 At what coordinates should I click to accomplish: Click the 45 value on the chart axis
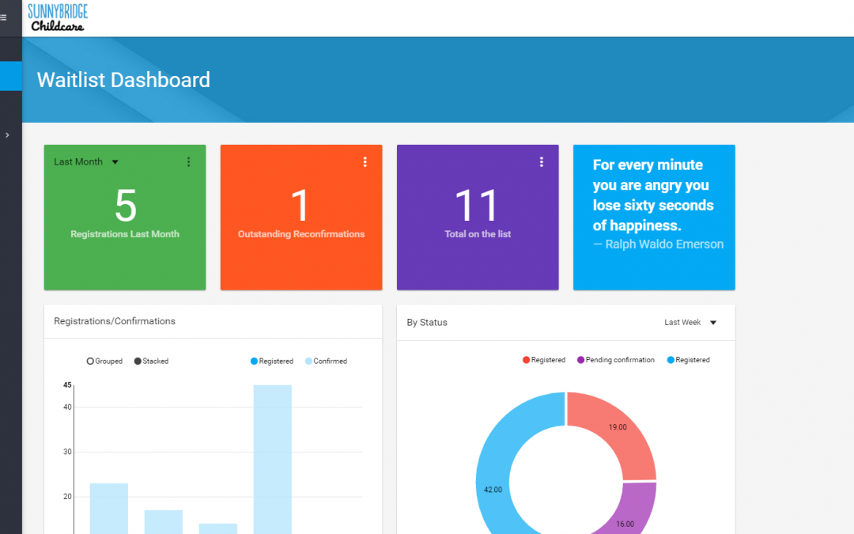point(67,384)
